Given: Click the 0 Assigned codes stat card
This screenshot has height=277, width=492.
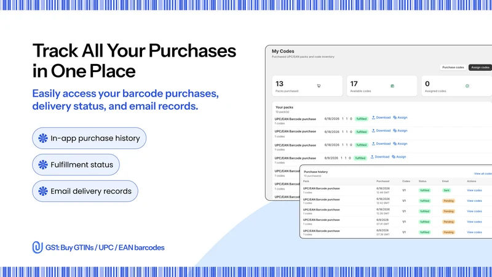Looking at the screenshot, I should point(456,86).
